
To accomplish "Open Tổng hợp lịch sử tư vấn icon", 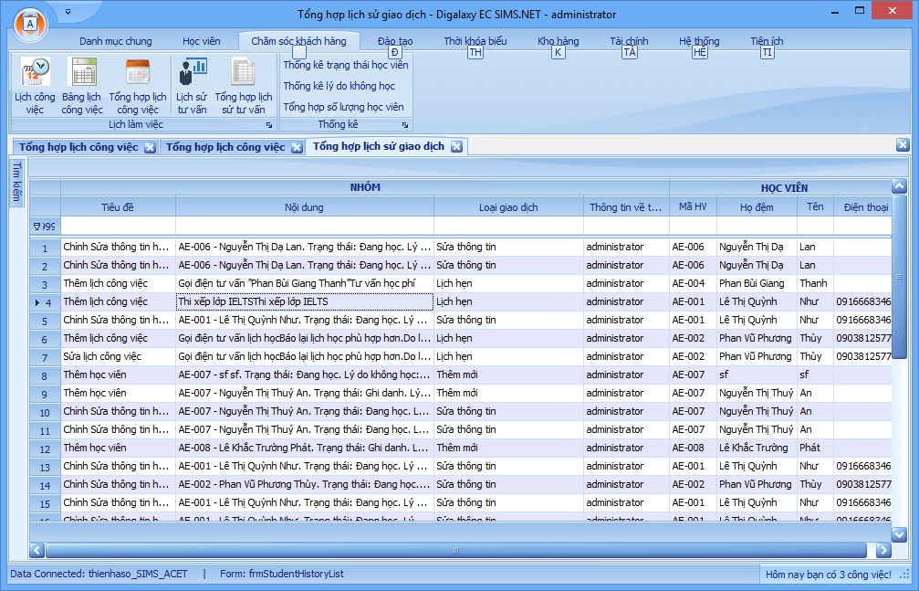I will coord(243,86).
